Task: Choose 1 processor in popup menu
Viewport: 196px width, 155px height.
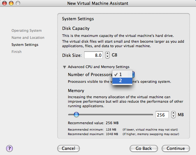Action: coord(122,74)
